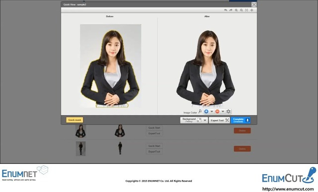The height and width of the screenshot is (192, 318).
Task: Select the upper-body original thumbnail with gray backdrop
Action: coord(80,131)
